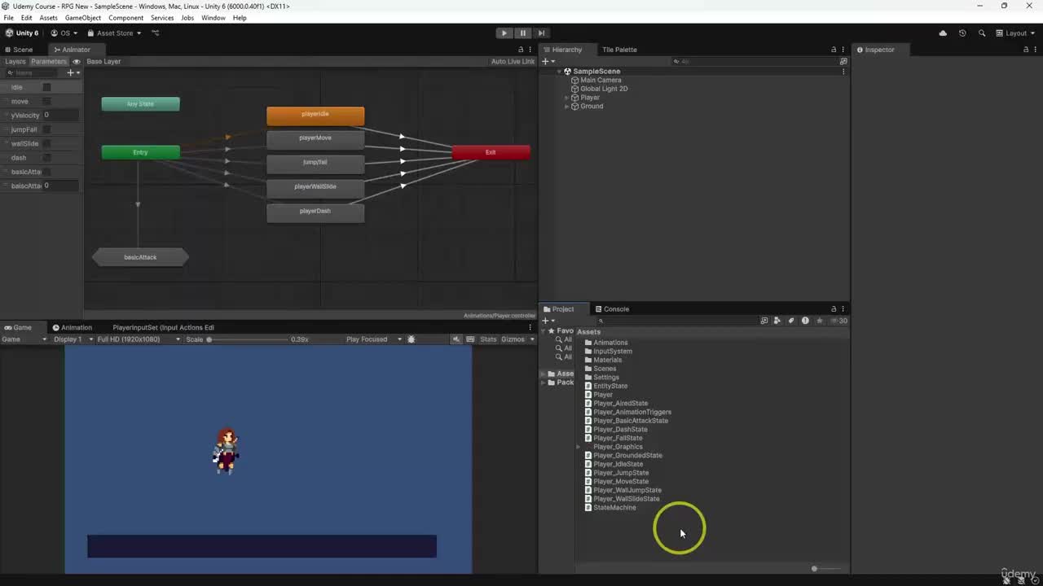This screenshot has width=1043, height=586.
Task: Switch to the Animation tab
Action: click(x=72, y=328)
